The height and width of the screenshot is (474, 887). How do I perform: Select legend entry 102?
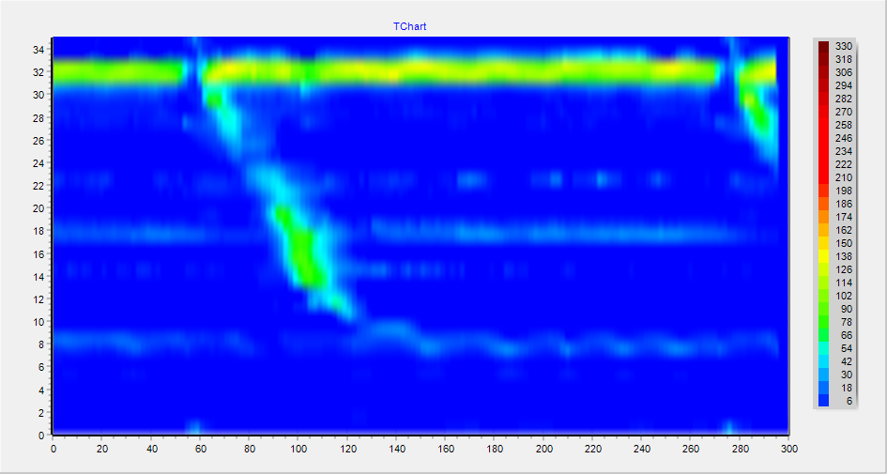(844, 296)
